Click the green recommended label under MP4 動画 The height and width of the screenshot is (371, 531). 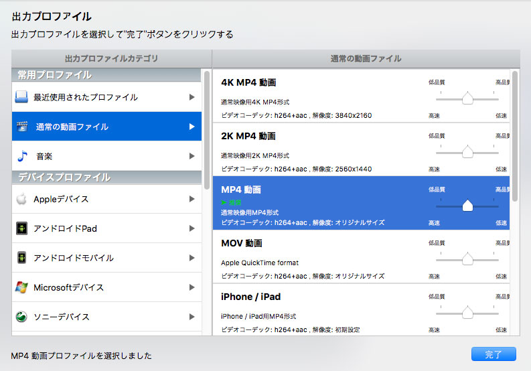pyautogui.click(x=231, y=202)
